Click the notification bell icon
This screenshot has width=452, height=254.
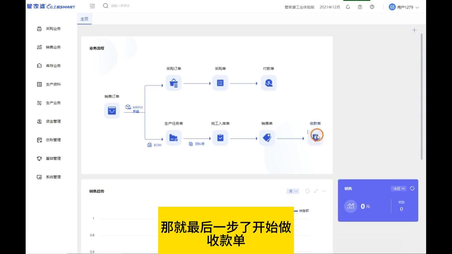point(348,7)
